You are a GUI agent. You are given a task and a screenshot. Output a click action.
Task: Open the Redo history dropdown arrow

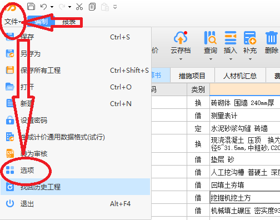(x=69, y=7)
